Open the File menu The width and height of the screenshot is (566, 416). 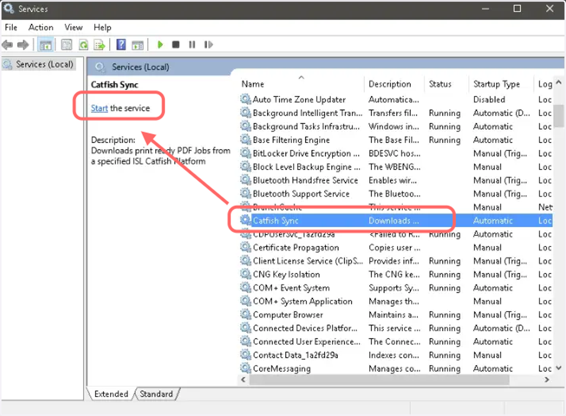tap(11, 27)
